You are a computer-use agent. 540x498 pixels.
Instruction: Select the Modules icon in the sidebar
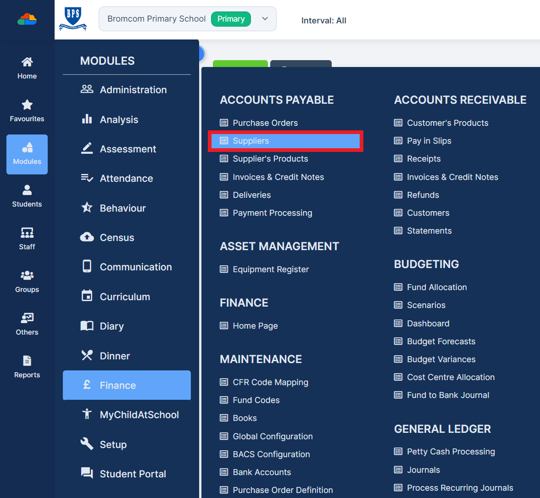tap(27, 154)
